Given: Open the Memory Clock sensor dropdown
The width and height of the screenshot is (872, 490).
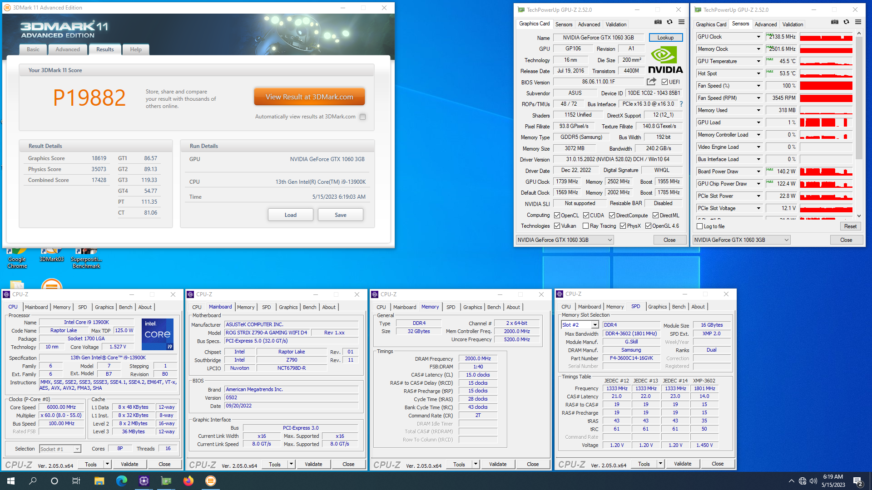Looking at the screenshot, I should coord(758,49).
